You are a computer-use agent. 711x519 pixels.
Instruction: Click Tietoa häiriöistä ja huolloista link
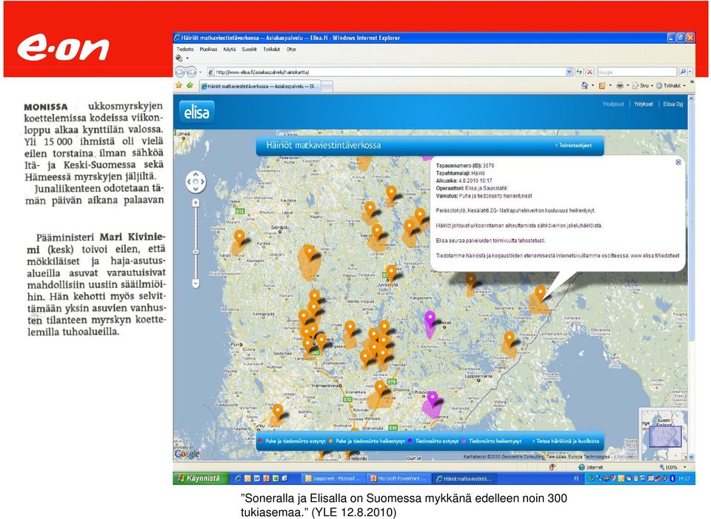coord(565,441)
